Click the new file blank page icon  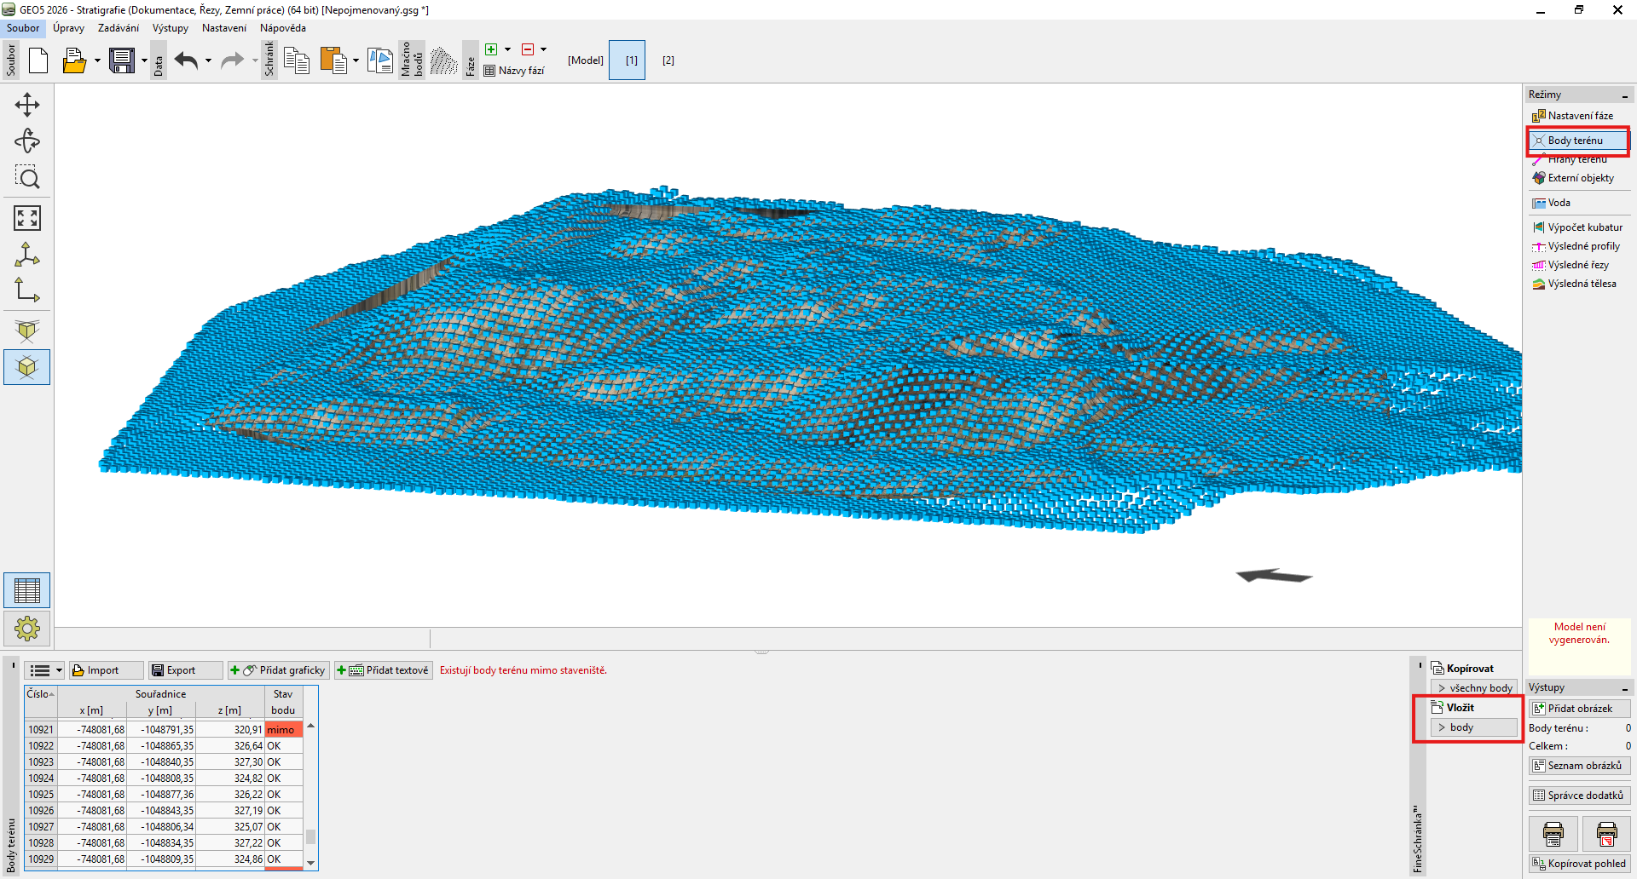(38, 60)
